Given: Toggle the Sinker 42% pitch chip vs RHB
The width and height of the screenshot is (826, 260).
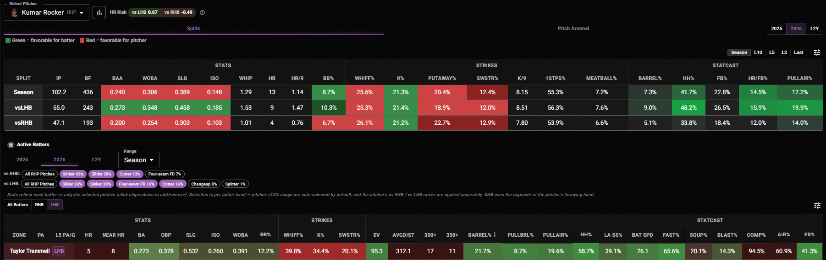Looking at the screenshot, I should (x=73, y=174).
